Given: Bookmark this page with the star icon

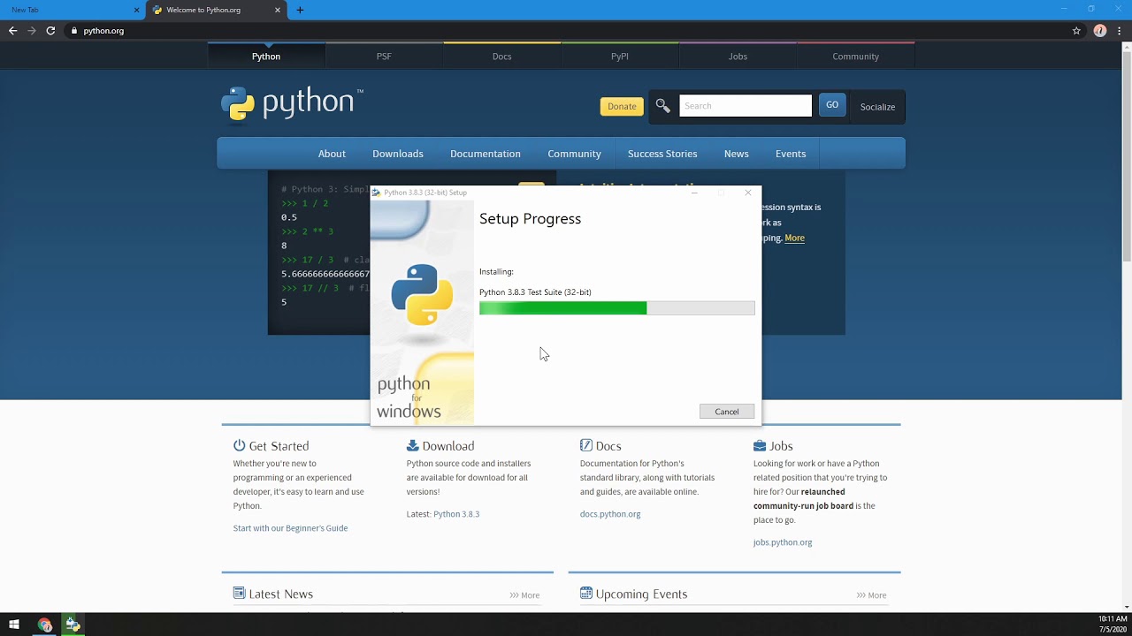Looking at the screenshot, I should tap(1076, 31).
